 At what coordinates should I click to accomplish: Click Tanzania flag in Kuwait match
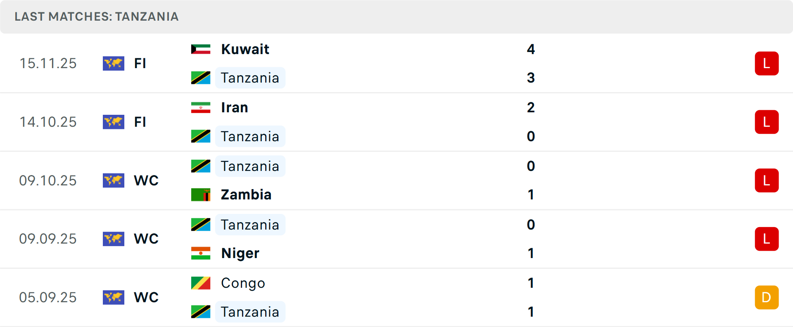tap(201, 78)
